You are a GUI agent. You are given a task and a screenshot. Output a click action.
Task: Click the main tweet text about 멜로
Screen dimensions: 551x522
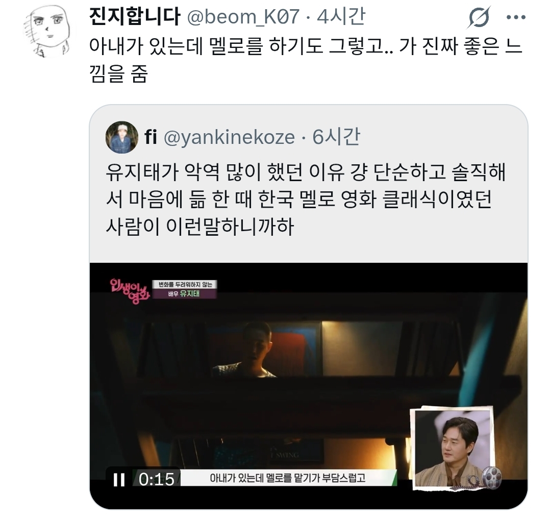[x=307, y=60]
